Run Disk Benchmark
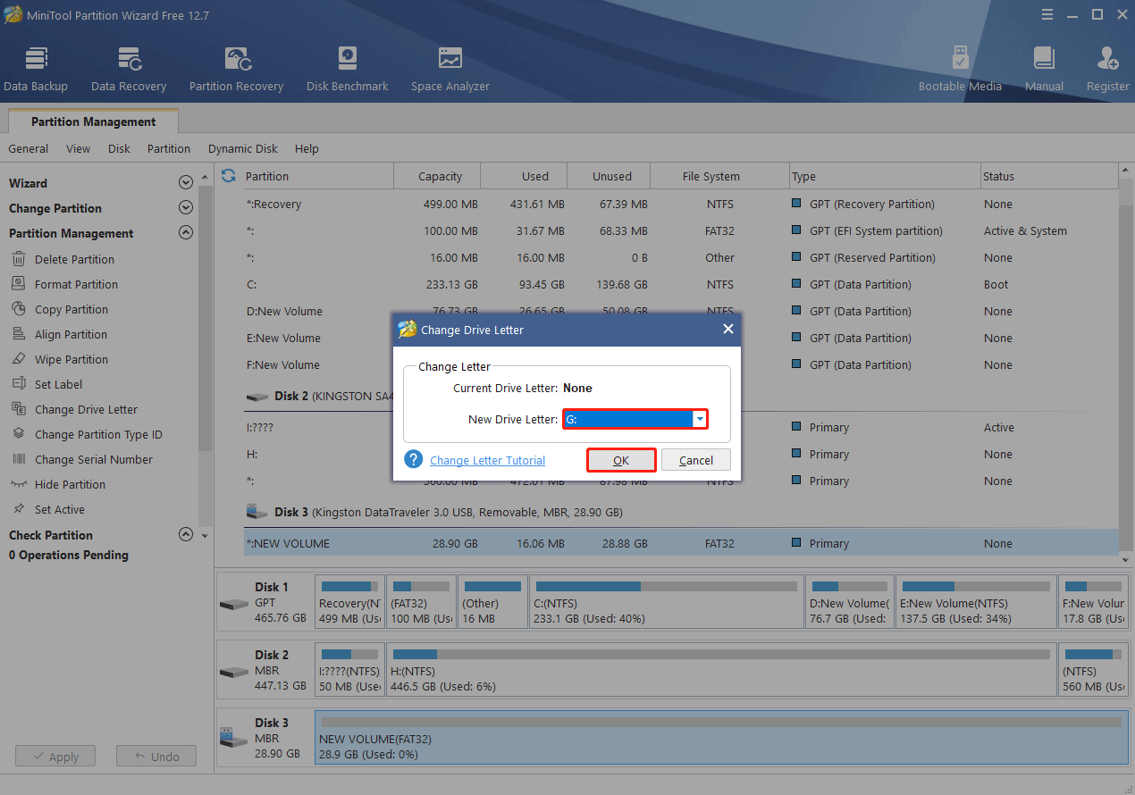The image size is (1135, 795). click(347, 67)
